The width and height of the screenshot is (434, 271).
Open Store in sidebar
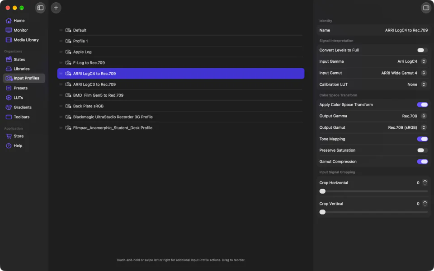click(19, 136)
